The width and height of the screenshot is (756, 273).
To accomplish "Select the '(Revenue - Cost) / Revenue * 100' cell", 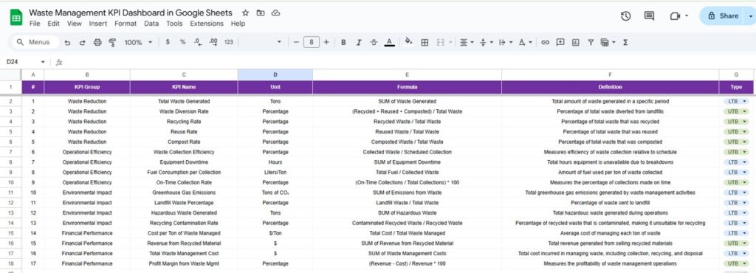I will (x=407, y=263).
